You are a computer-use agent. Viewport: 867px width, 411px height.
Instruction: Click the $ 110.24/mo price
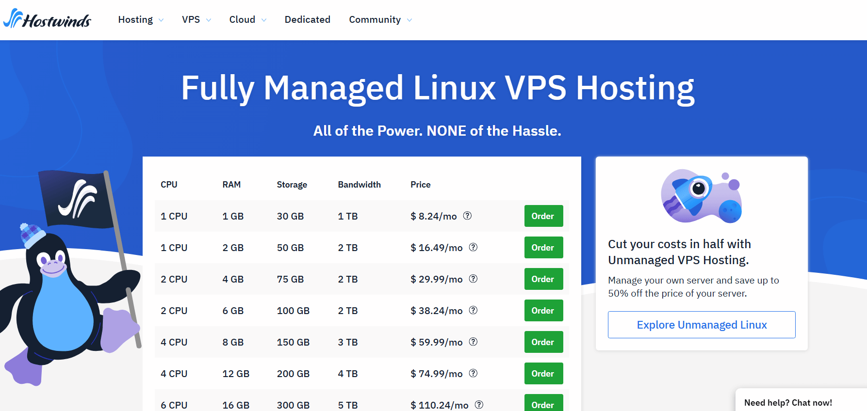click(x=440, y=405)
